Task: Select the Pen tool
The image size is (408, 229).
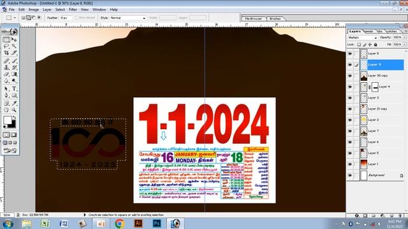Action: click(6, 95)
